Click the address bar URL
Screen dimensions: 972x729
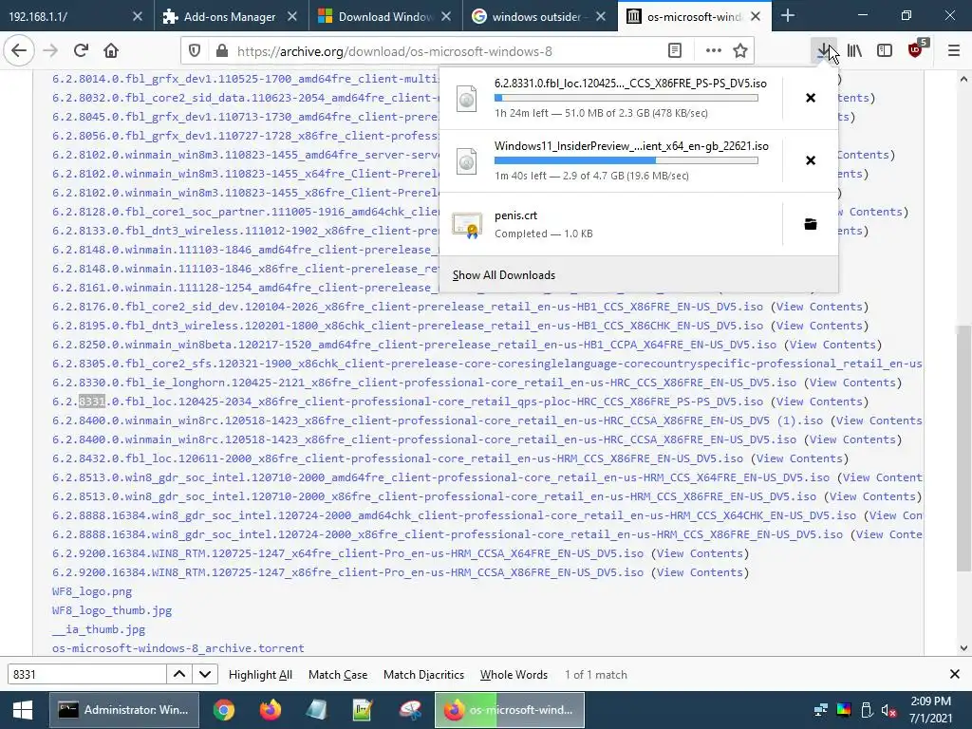[x=394, y=51]
